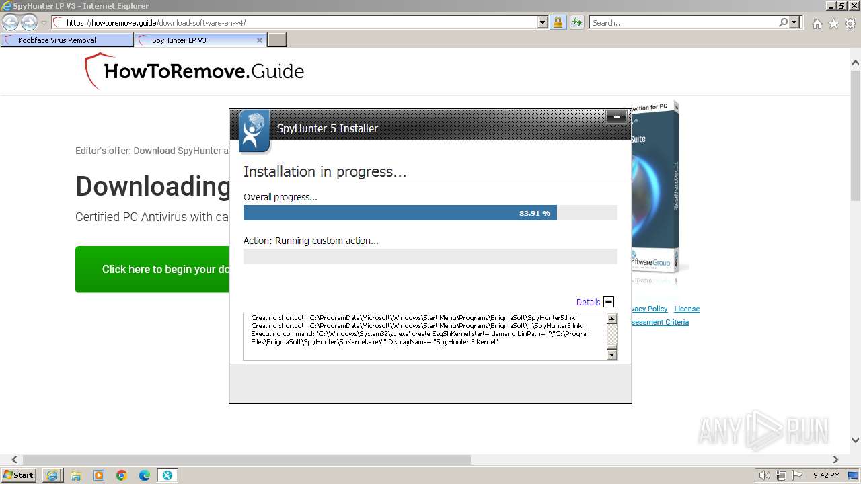Open the Assessment Criteria link
Screen dimensions: 861x484
(x=661, y=322)
